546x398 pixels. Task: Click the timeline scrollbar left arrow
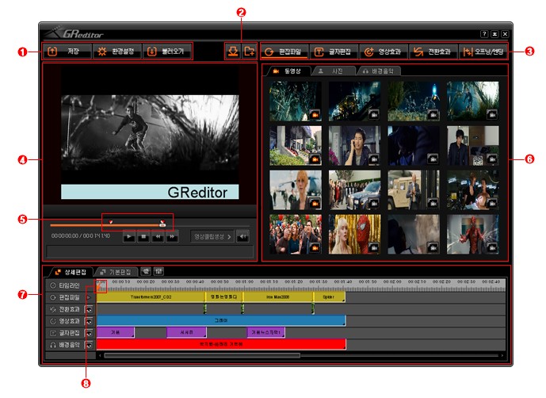pyautogui.click(x=101, y=356)
